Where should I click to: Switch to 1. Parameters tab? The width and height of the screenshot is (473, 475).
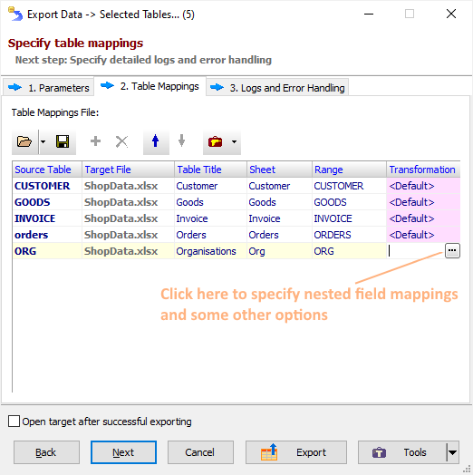(48, 88)
